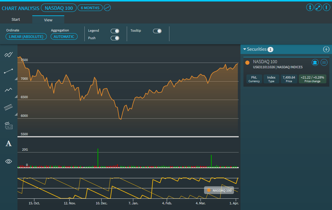The width and height of the screenshot is (332, 210).
Task: Select the trend line drawing tool
Action: [x=8, y=71]
